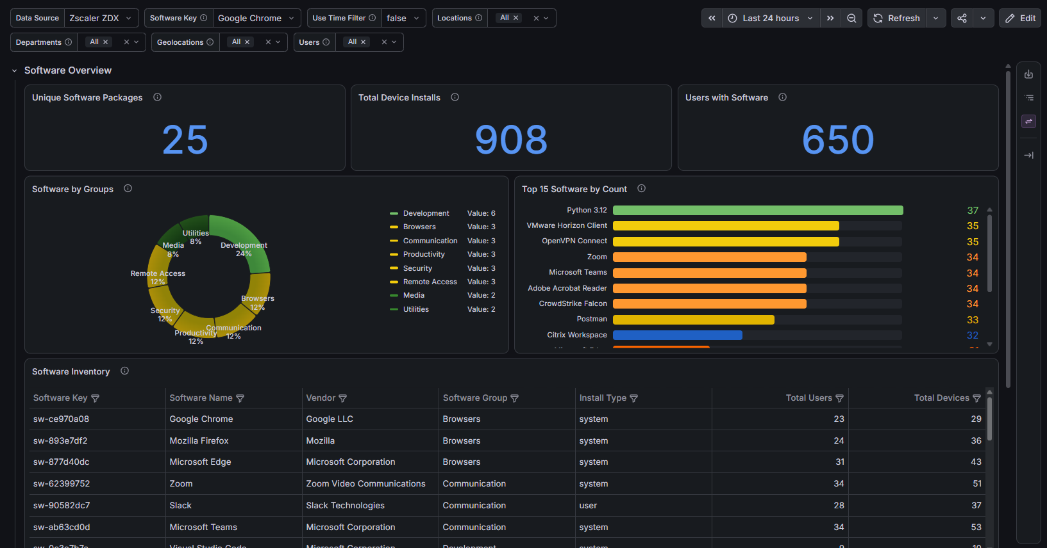Open the Use Time Filter false dropdown
The width and height of the screenshot is (1047, 548).
click(x=403, y=18)
